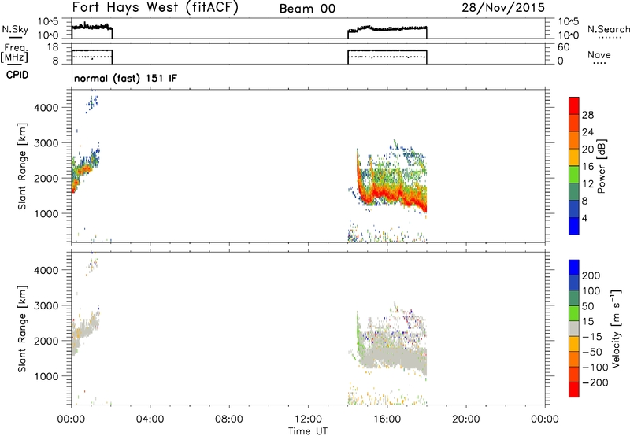Click the '4000' tick in power panel
630x436 pixels.
coord(46,108)
